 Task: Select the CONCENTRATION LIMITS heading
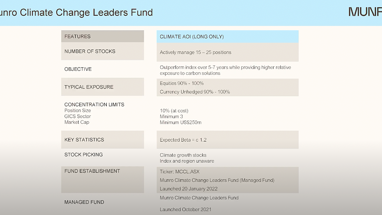pos(94,105)
